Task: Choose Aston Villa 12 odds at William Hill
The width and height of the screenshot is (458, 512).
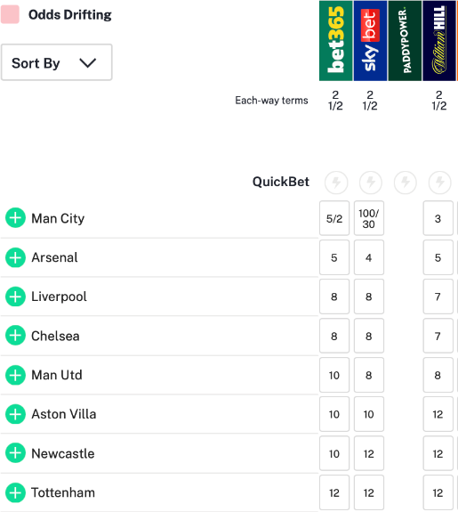Action: pos(438,414)
